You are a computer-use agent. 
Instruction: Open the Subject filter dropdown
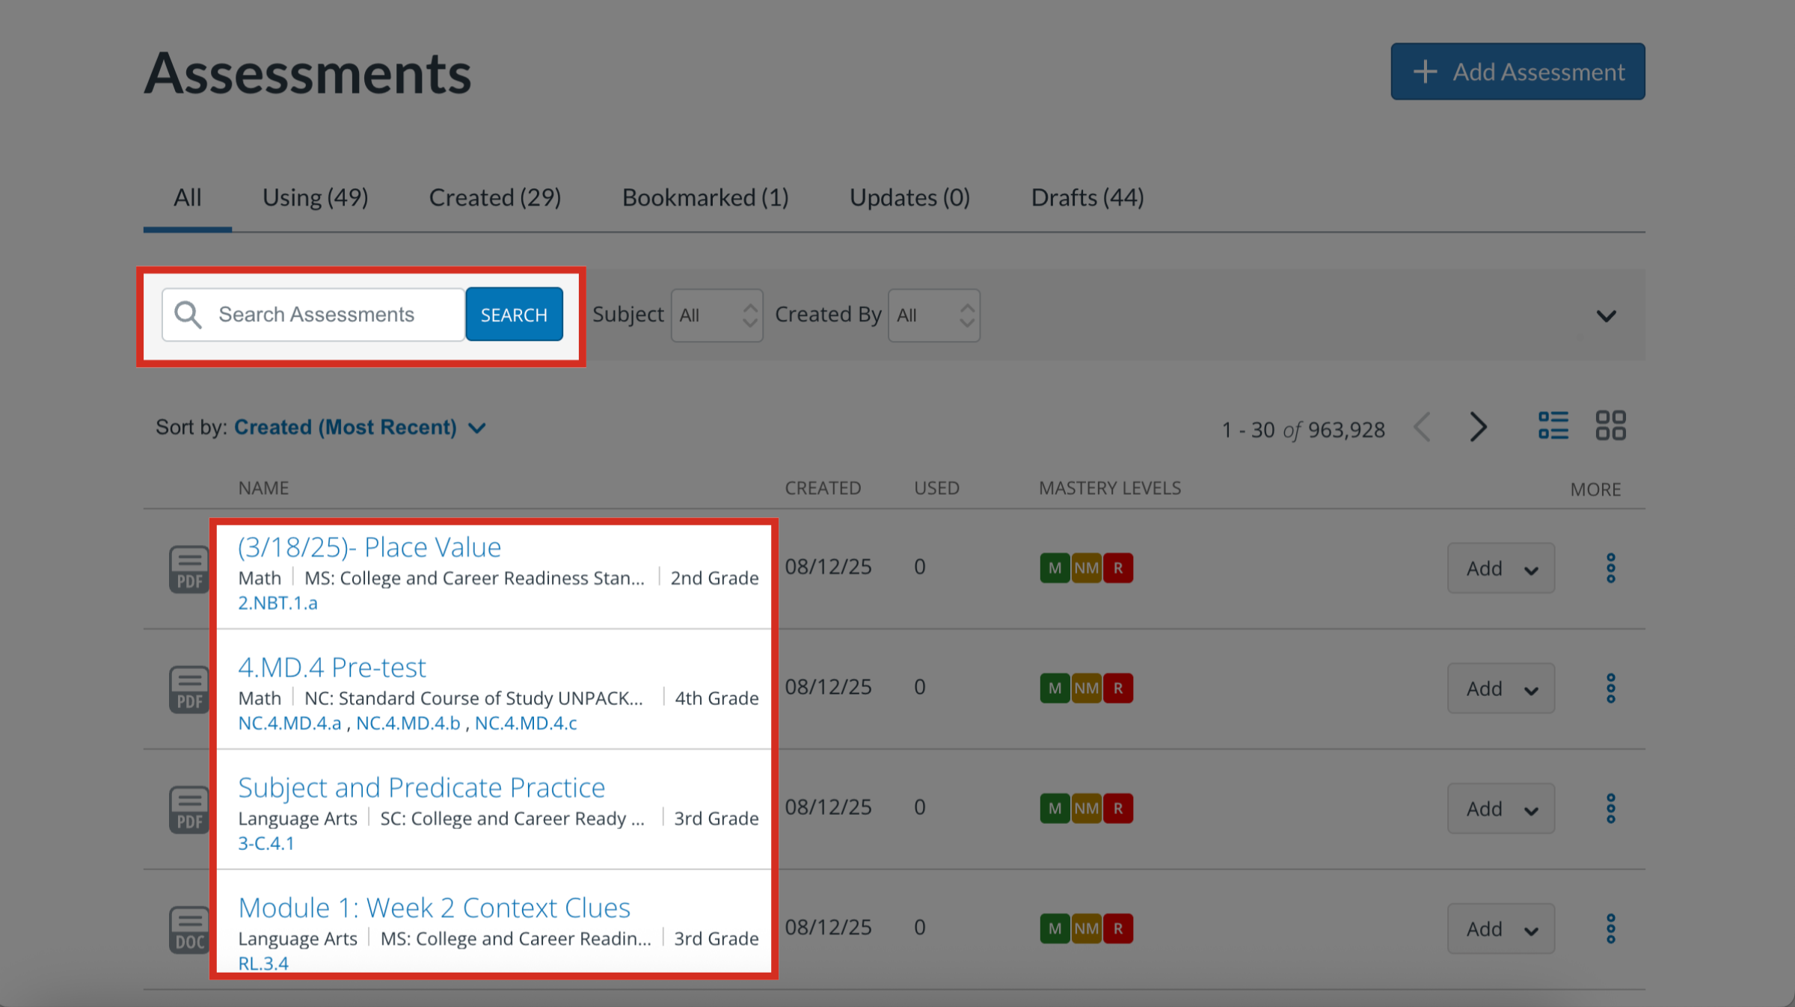716,315
